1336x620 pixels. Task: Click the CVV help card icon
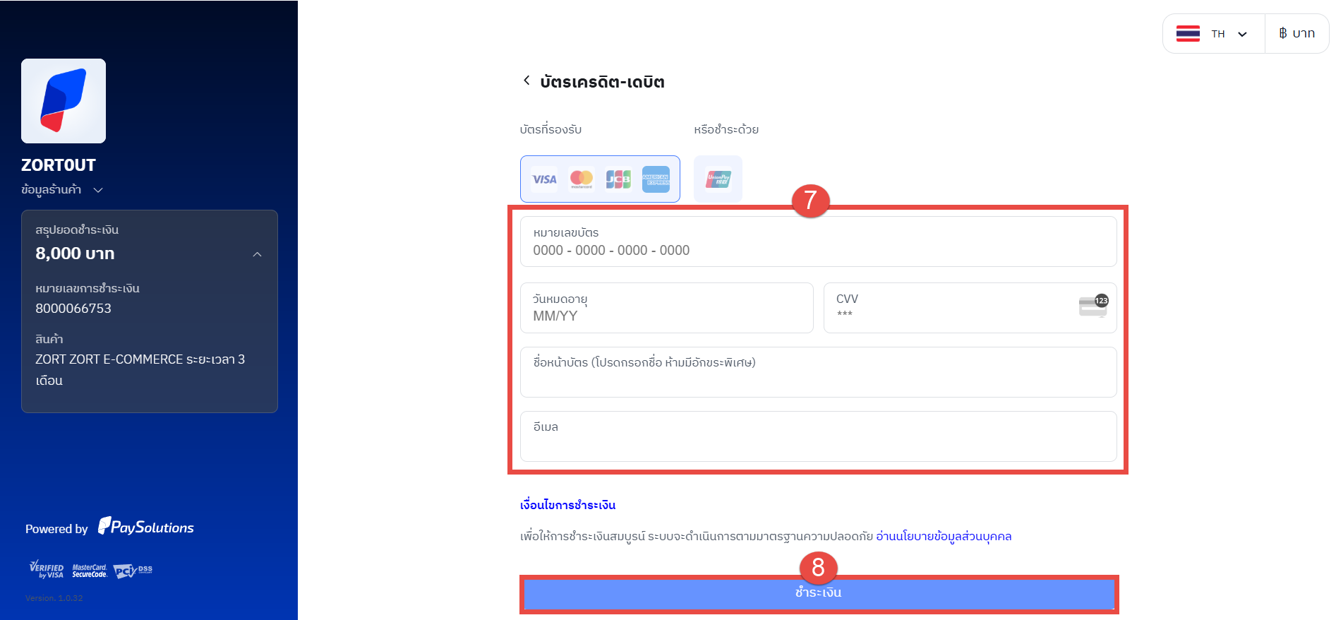tap(1093, 306)
